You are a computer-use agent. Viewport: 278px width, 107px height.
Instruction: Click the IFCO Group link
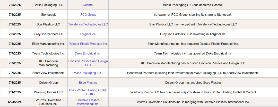[x=88, y=15]
